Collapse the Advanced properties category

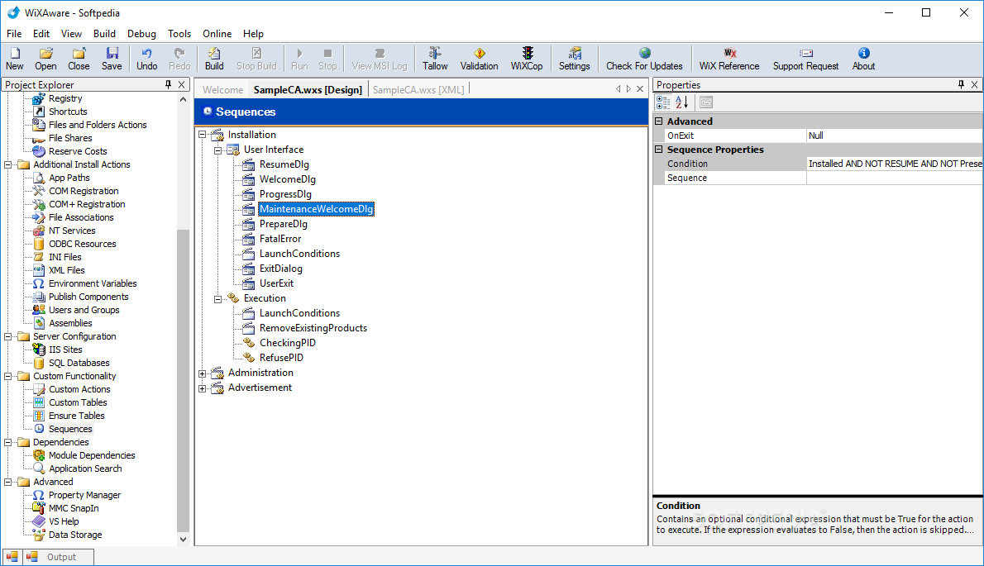coord(659,121)
